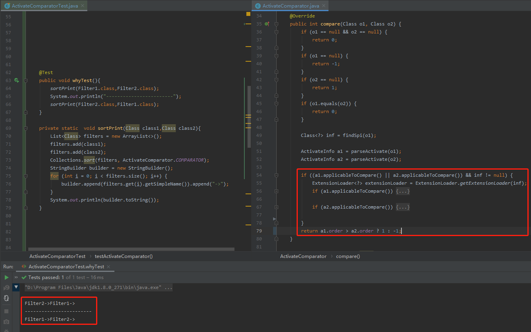Click the return statement on line 79
The height and width of the screenshot is (332, 531).
(x=351, y=231)
